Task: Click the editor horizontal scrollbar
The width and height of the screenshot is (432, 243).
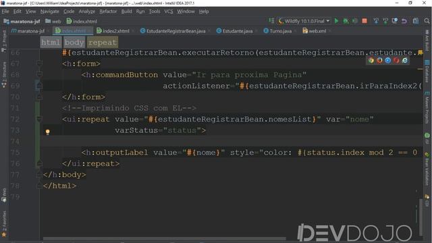Action: pyautogui.click(x=165, y=238)
